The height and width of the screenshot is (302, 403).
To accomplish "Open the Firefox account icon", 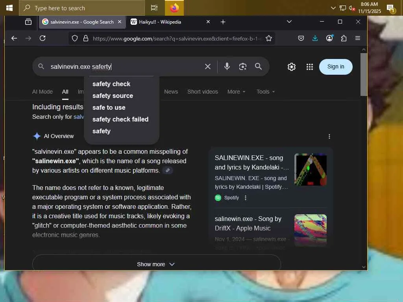I will tap(329, 38).
